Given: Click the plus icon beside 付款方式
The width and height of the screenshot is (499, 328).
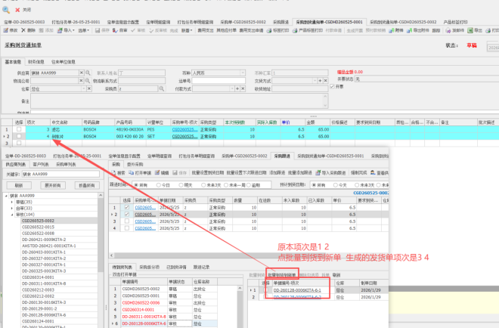Looking at the screenshot, I should point(237,88).
